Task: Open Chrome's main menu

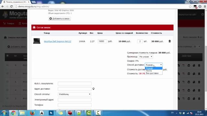Action: pyautogui.click(x=205, y=6)
